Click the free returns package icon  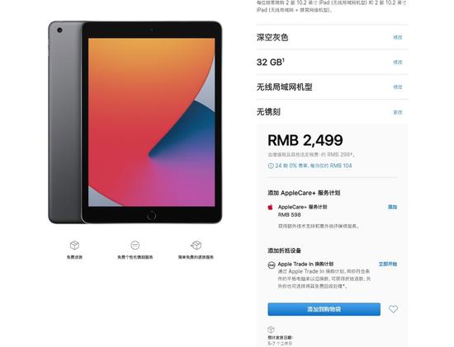tap(196, 246)
